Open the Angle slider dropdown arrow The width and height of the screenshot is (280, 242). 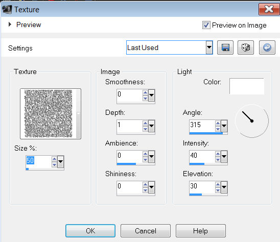[x=224, y=126]
